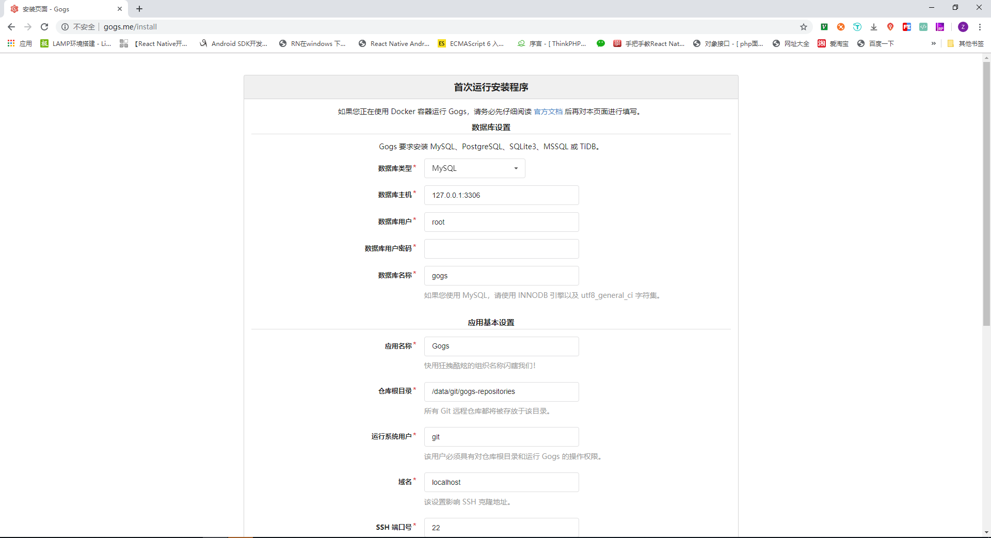Viewport: 991px width, 538px height.
Task: Click the empty 数据库用户密码 field
Action: point(502,249)
